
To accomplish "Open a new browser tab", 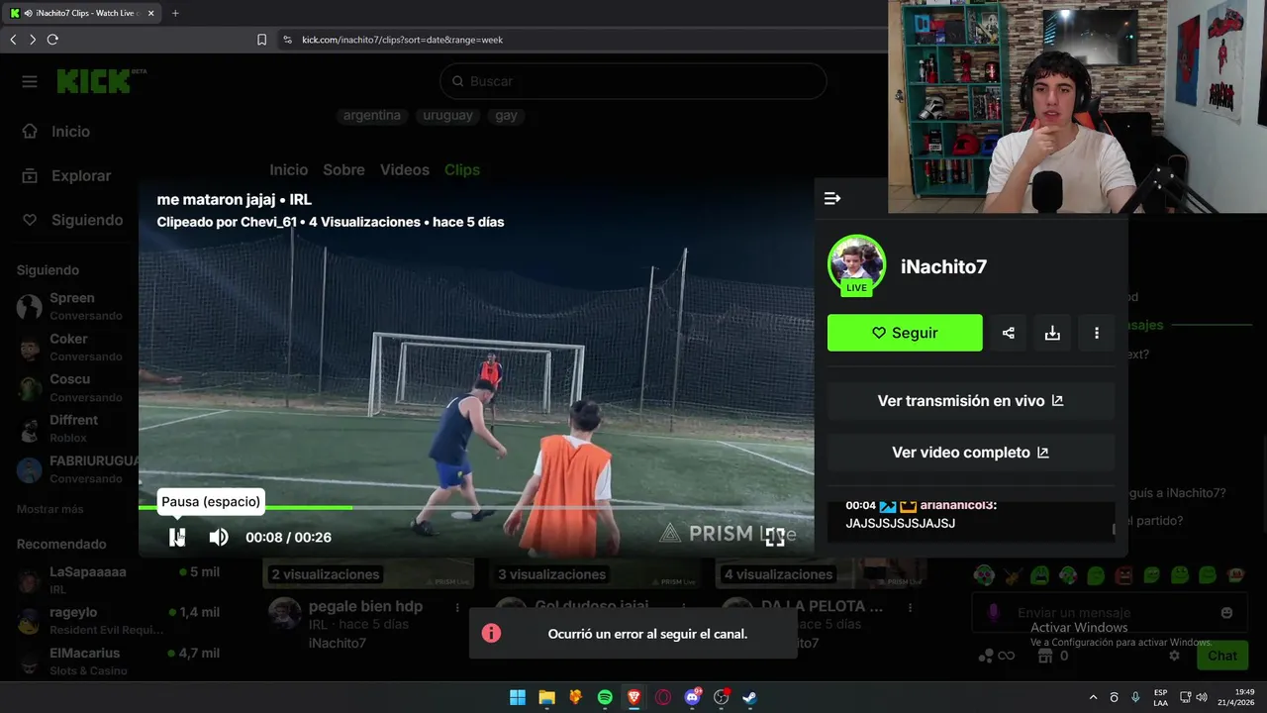I will coord(175,13).
